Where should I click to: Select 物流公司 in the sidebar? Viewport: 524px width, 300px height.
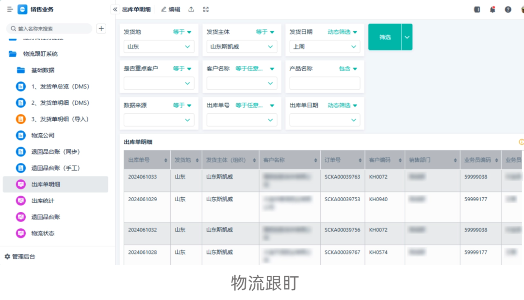[43, 135]
